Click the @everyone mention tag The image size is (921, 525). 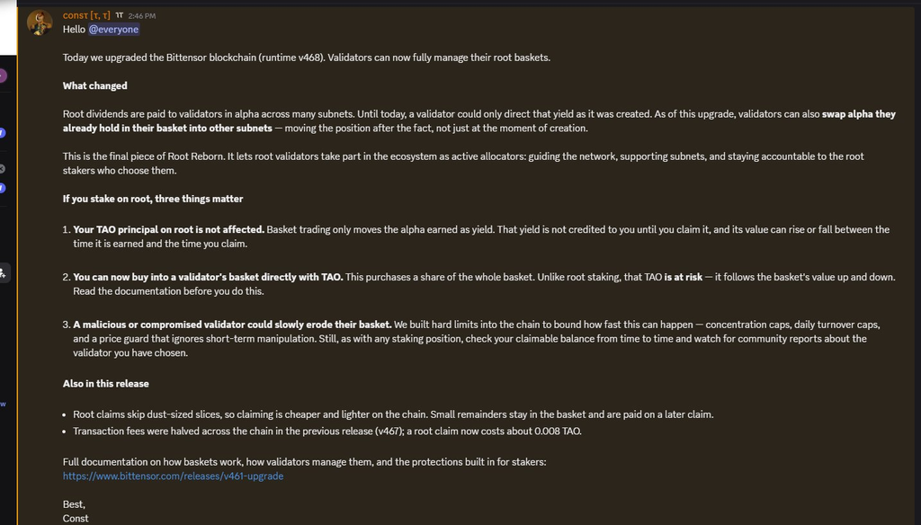[113, 30]
